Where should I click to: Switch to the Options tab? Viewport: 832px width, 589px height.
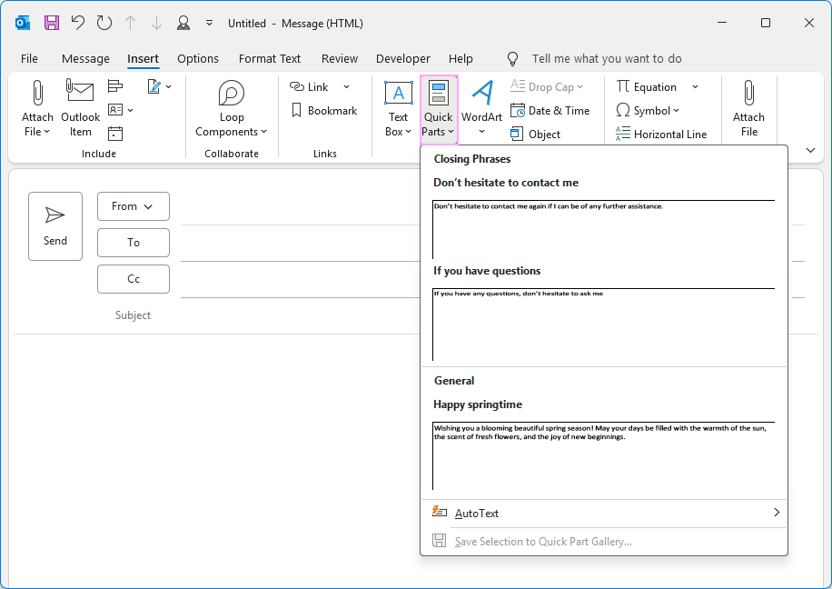click(x=198, y=58)
